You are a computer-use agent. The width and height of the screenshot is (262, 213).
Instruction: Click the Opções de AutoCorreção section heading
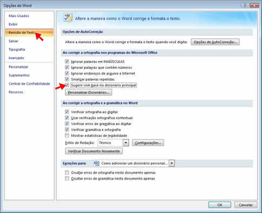(x=83, y=32)
